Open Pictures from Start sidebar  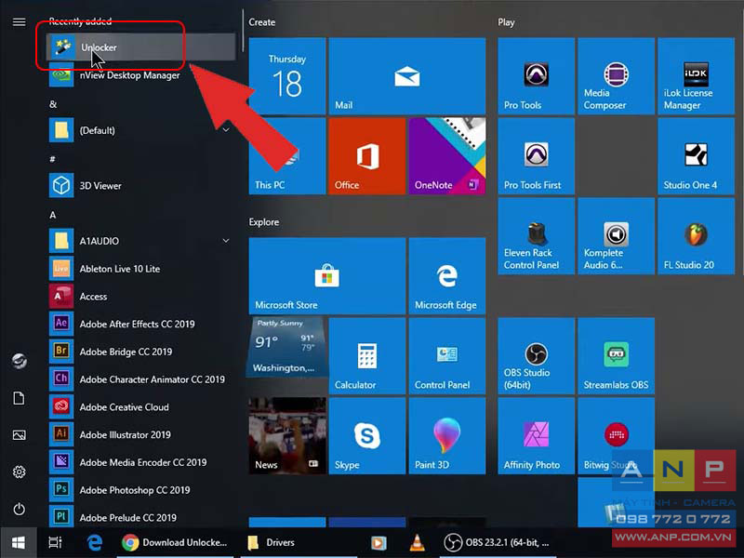click(19, 434)
